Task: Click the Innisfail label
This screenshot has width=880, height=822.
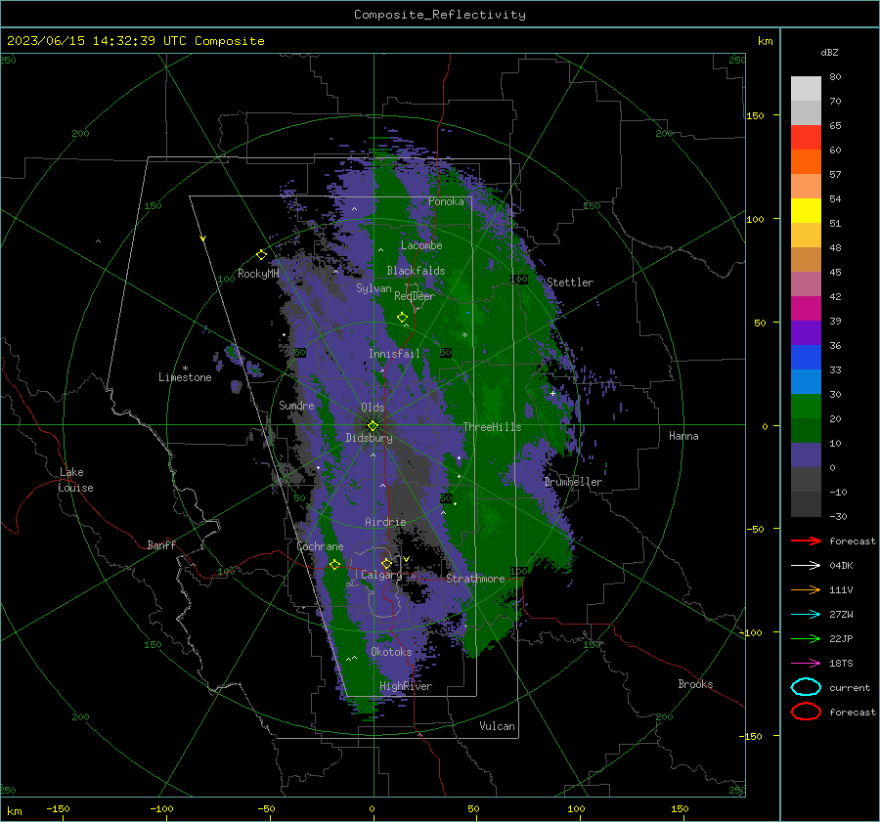Action: pyautogui.click(x=394, y=354)
